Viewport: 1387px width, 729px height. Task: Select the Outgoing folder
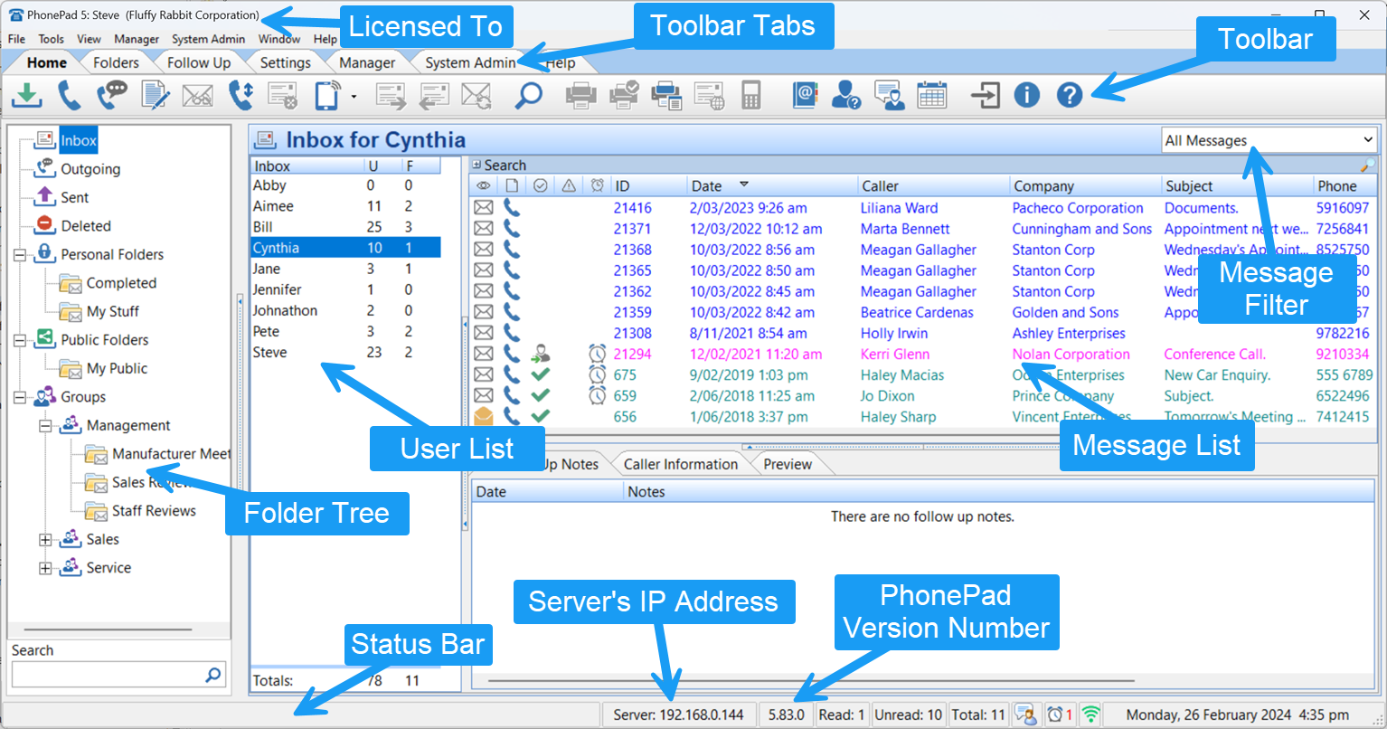click(x=90, y=169)
